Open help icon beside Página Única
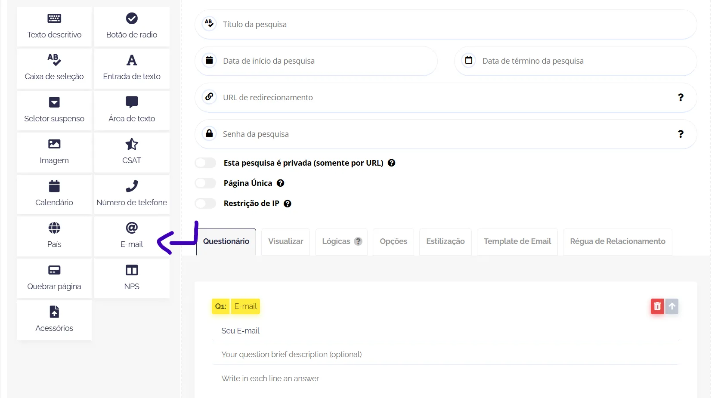724x398 pixels. [x=281, y=183]
